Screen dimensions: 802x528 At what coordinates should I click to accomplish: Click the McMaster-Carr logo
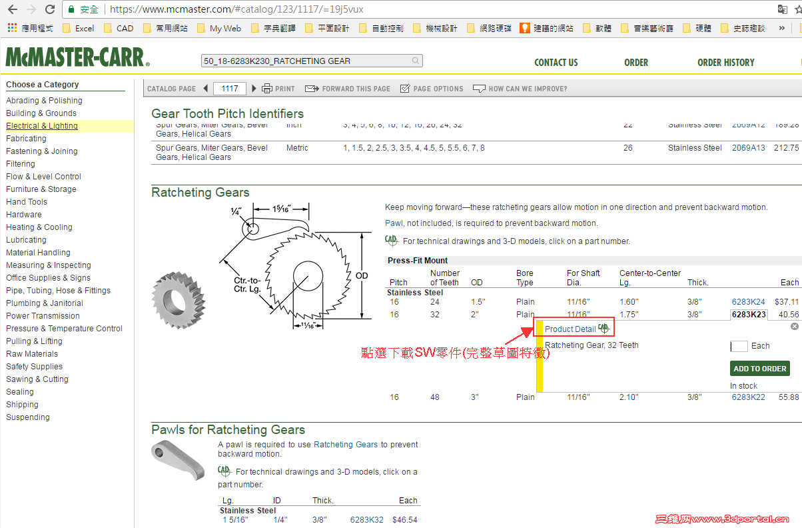78,57
